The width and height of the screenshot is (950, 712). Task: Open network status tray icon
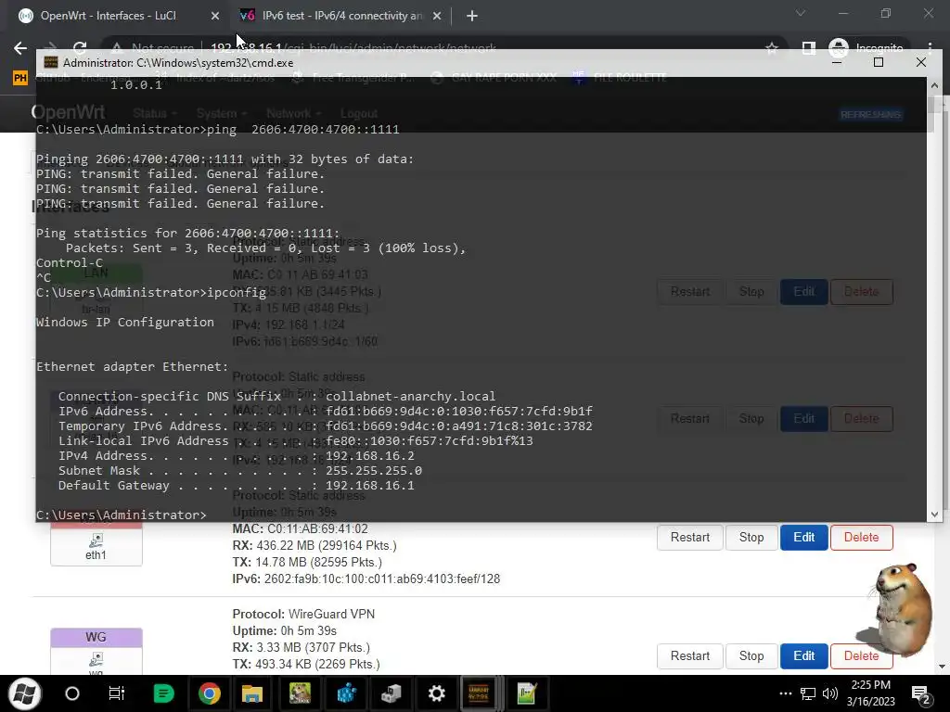[x=808, y=693]
